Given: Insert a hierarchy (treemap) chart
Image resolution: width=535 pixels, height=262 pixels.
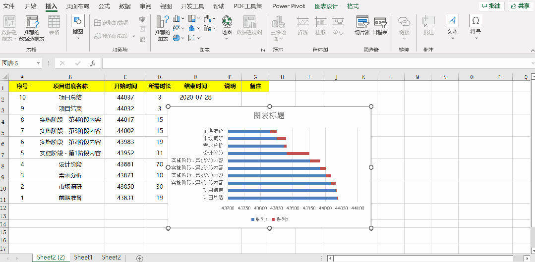Looking at the screenshot, I should point(194,18).
